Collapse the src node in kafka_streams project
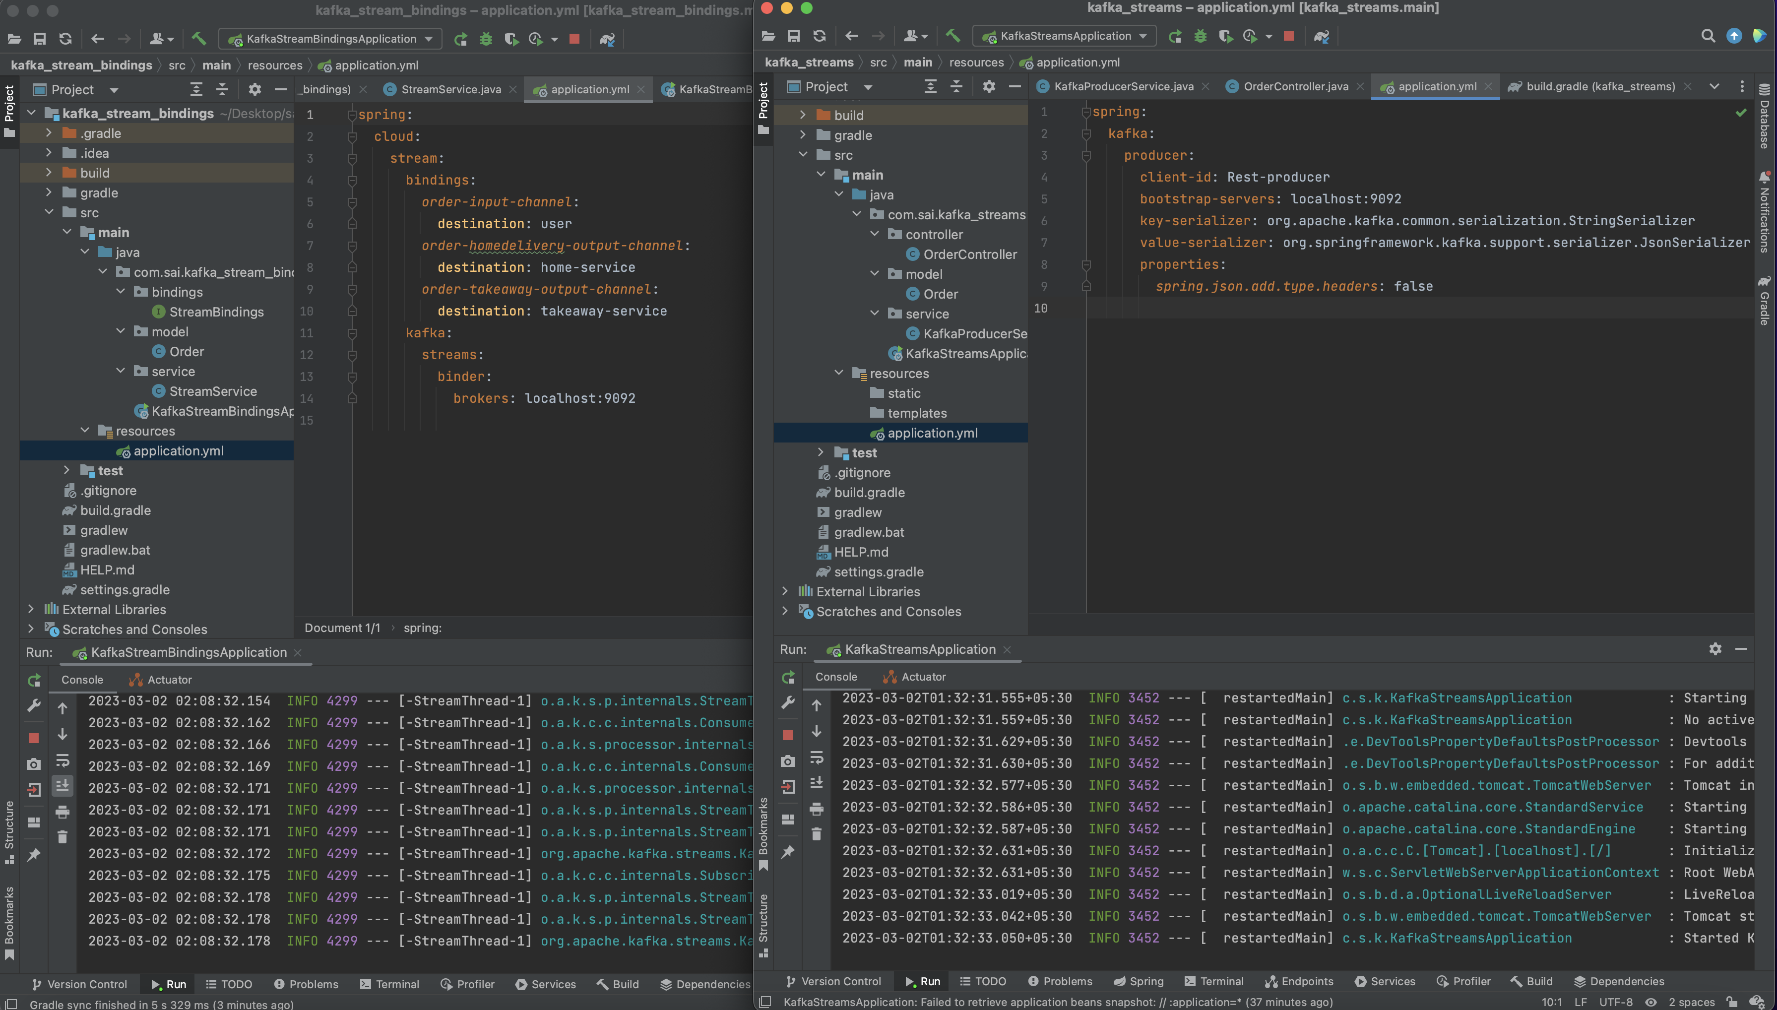The height and width of the screenshot is (1010, 1777). tap(804, 155)
